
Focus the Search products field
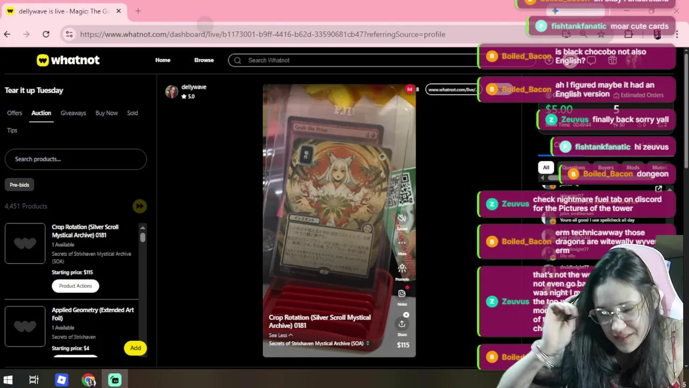75,159
